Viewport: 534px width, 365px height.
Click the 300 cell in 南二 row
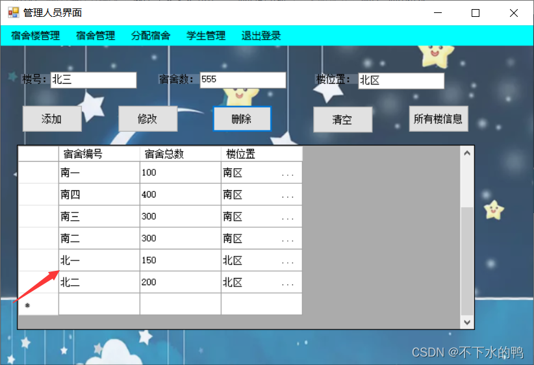[x=181, y=238]
